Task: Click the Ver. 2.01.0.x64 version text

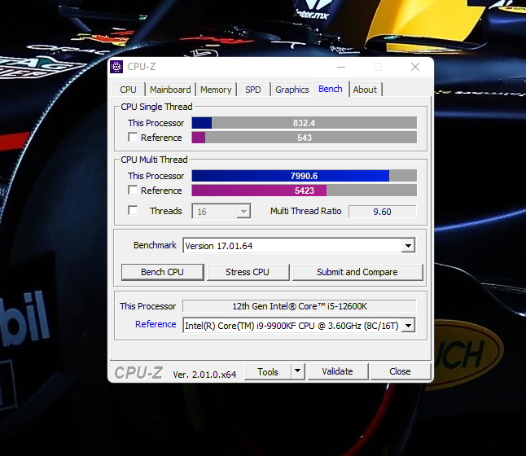Action: click(204, 375)
